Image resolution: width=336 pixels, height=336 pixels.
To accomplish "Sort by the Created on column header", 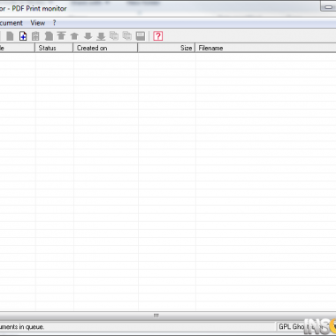I will [105, 48].
